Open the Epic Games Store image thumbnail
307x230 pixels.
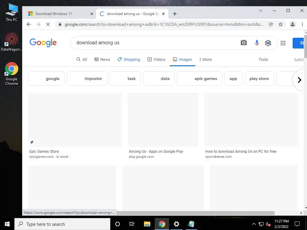pyautogui.click(x=75, y=120)
